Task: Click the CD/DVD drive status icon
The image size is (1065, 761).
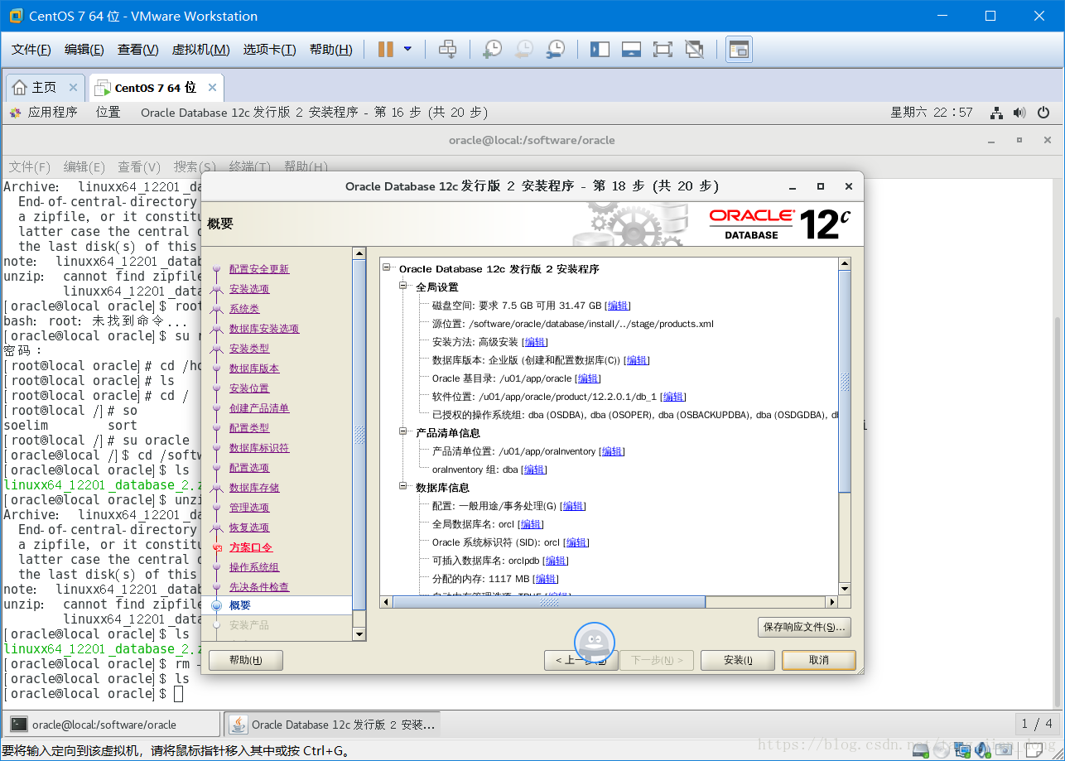Action: click(942, 749)
